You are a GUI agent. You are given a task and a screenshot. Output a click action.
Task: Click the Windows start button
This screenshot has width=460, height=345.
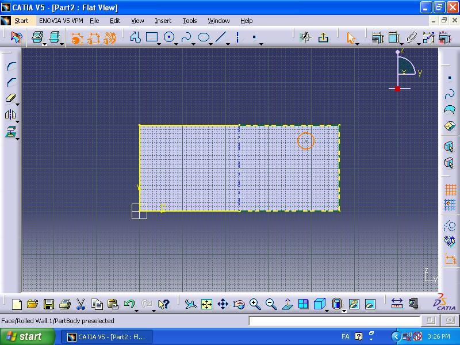[28, 336]
